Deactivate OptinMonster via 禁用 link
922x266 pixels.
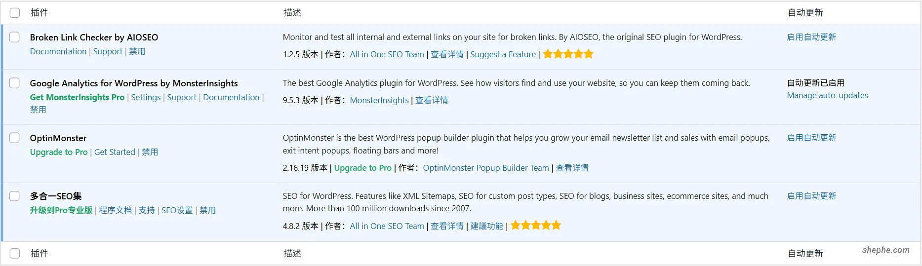pos(150,152)
